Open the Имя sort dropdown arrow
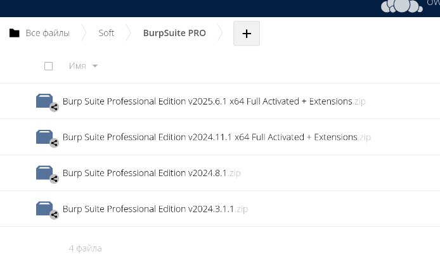 95,66
